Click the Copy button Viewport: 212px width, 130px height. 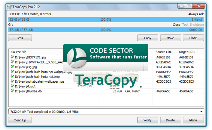point(148,38)
